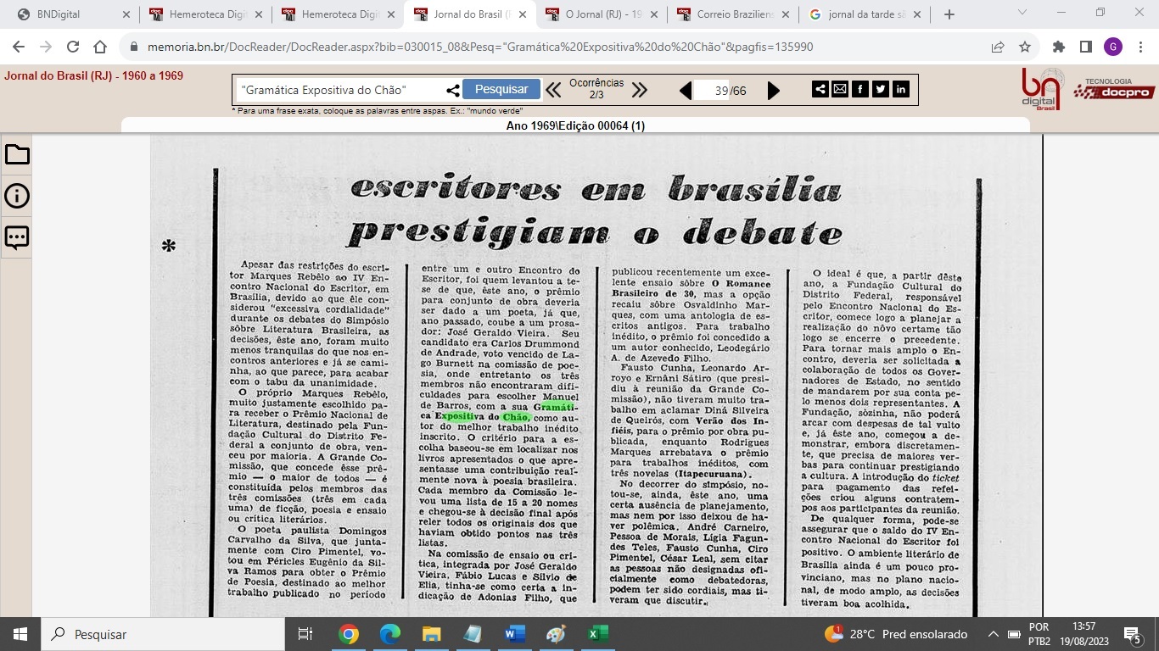Screen dimensions: 1159x651
Task: Bookmark this page star icon
Action: pos(1025,47)
